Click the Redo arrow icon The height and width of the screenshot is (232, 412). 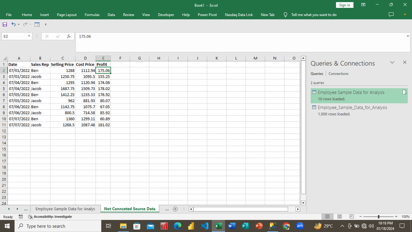[x=25, y=24]
